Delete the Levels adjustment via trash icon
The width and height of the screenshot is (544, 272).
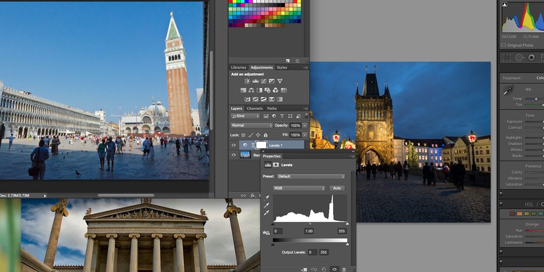344,269
